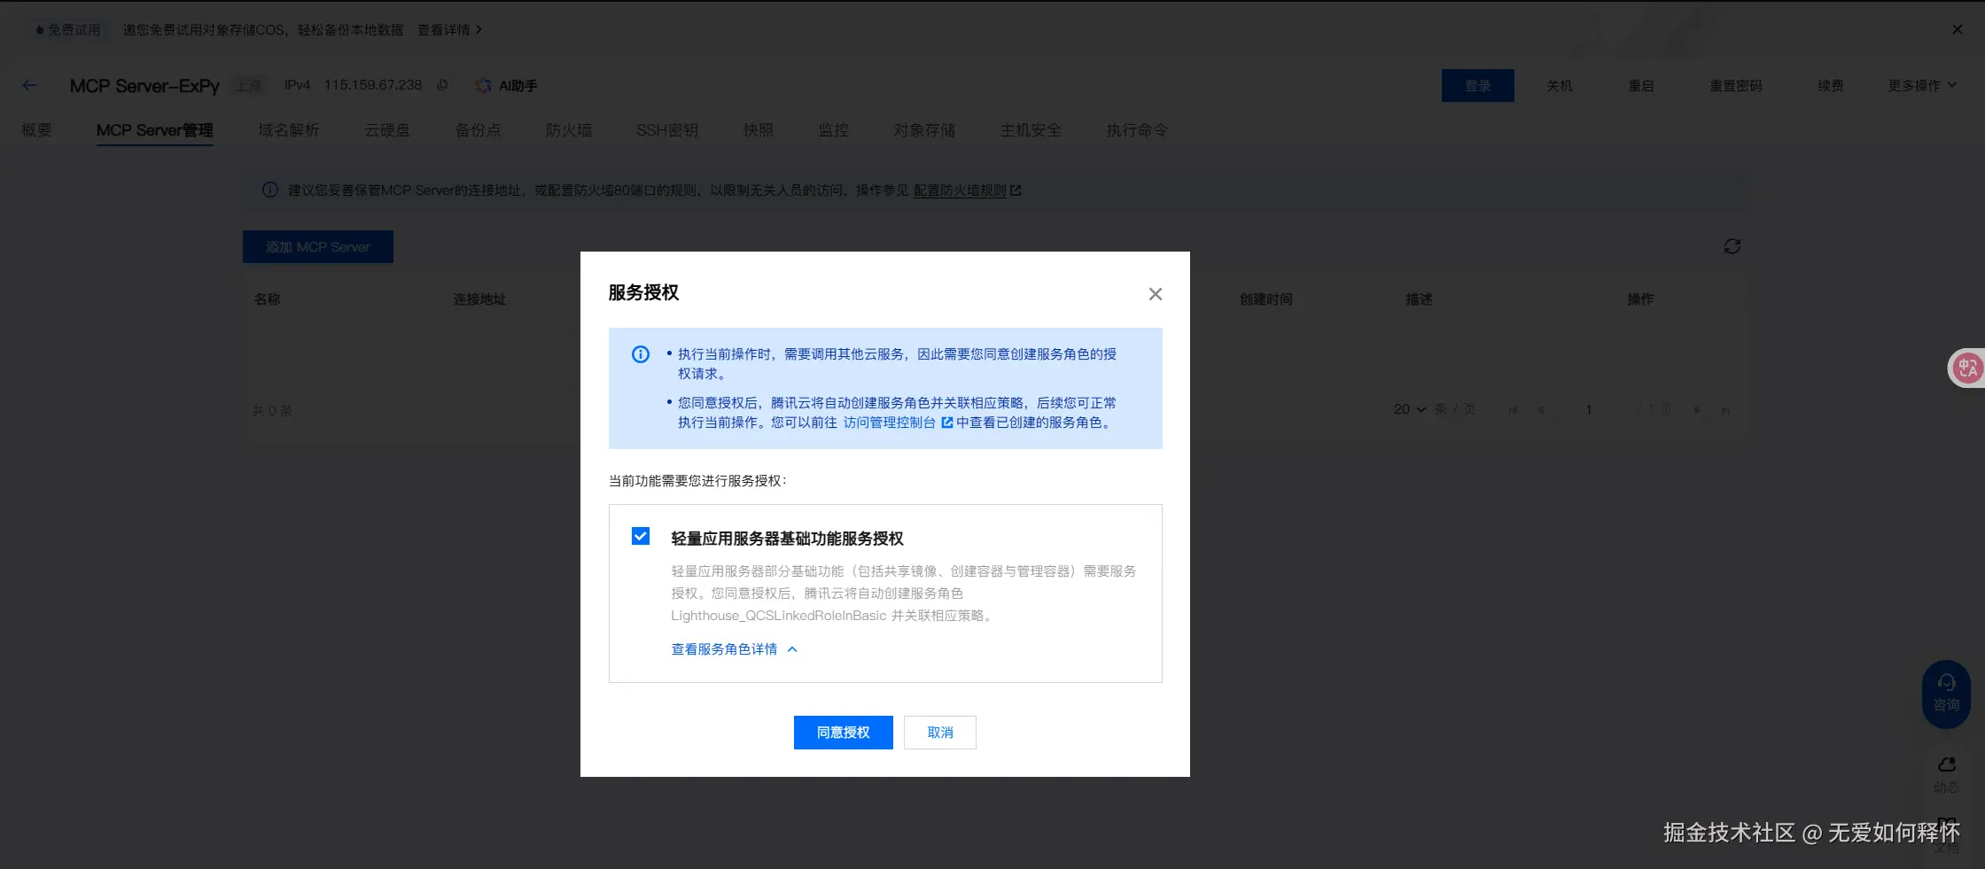This screenshot has height=869, width=1985.
Task: Open the 咨询 support floating button
Action: (x=1946, y=694)
